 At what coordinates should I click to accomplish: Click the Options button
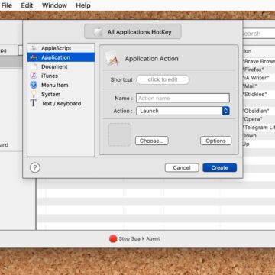215,141
